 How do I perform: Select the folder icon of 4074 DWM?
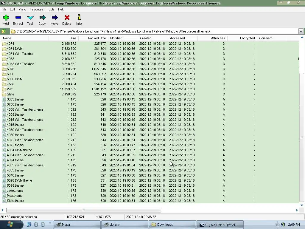click(4, 49)
